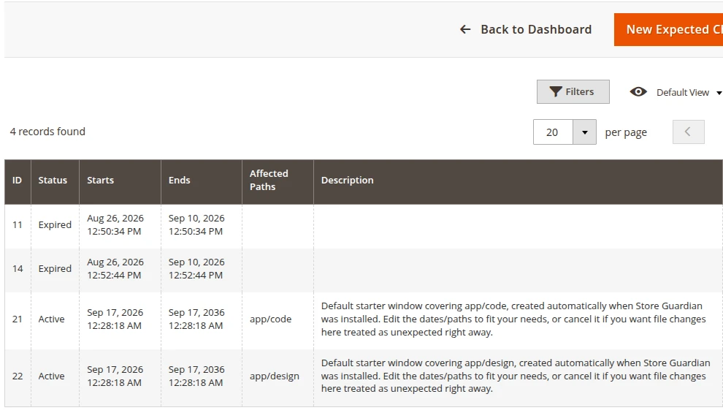Sort by the Status column header

[x=55, y=182]
